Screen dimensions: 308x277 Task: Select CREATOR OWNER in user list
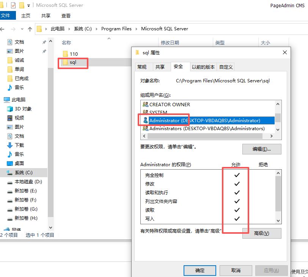pos(170,104)
